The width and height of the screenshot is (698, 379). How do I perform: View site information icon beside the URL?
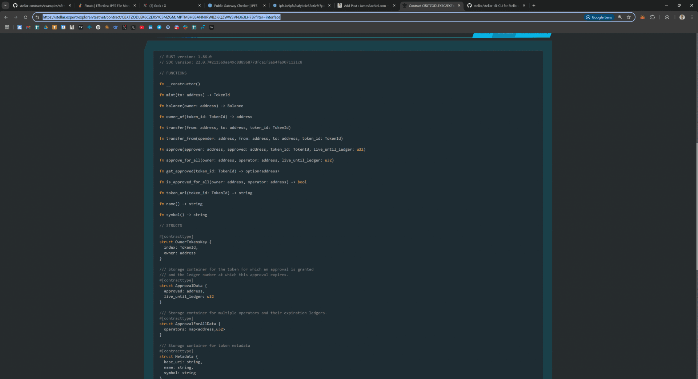pyautogui.click(x=37, y=17)
